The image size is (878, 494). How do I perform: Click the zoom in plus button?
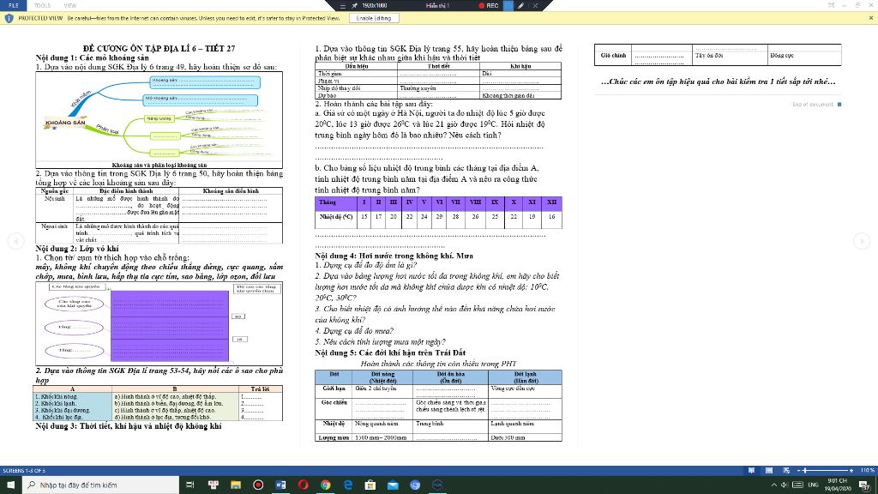(851, 471)
